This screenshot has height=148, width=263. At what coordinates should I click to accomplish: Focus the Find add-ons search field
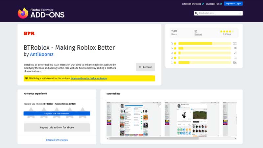218,13
